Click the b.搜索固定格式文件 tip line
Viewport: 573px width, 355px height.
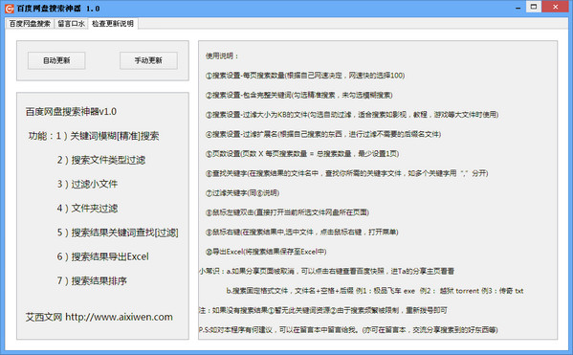[x=375, y=291]
